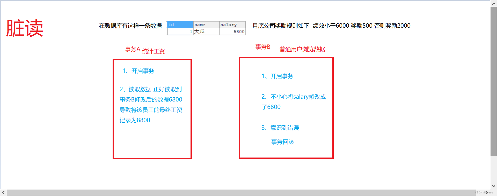Click the vertical scrollbar down arrow
Viewport: 497px width, 196px height.
494,186
